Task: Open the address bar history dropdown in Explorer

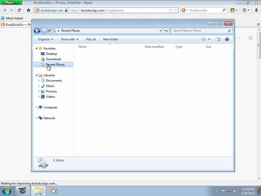Action: click(160, 31)
